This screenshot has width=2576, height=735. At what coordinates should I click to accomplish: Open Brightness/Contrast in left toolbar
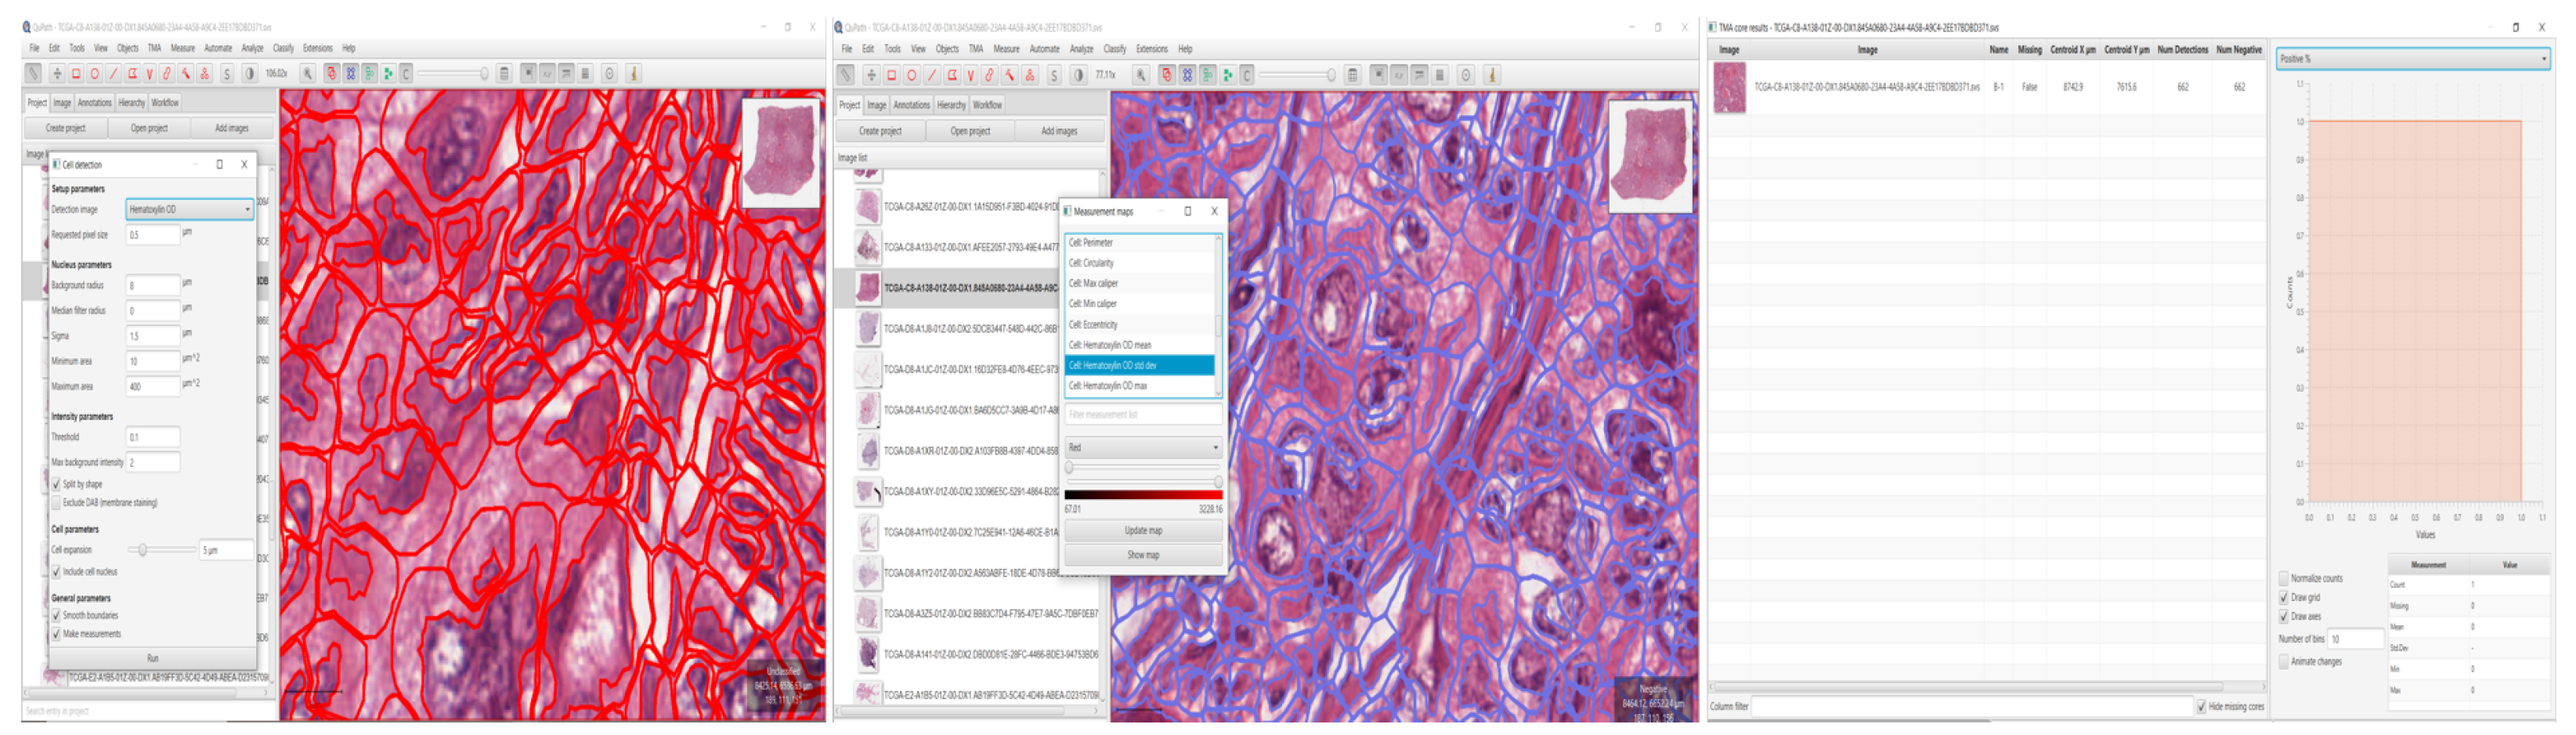pyautogui.click(x=249, y=74)
